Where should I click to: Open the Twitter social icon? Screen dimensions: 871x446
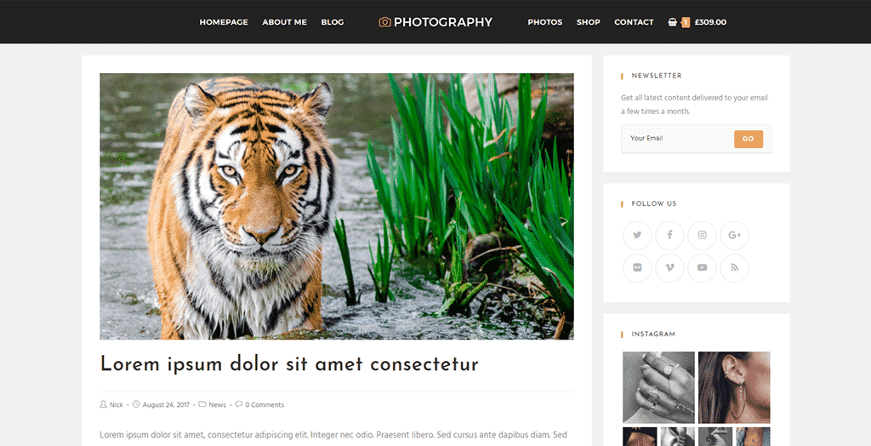coord(636,235)
